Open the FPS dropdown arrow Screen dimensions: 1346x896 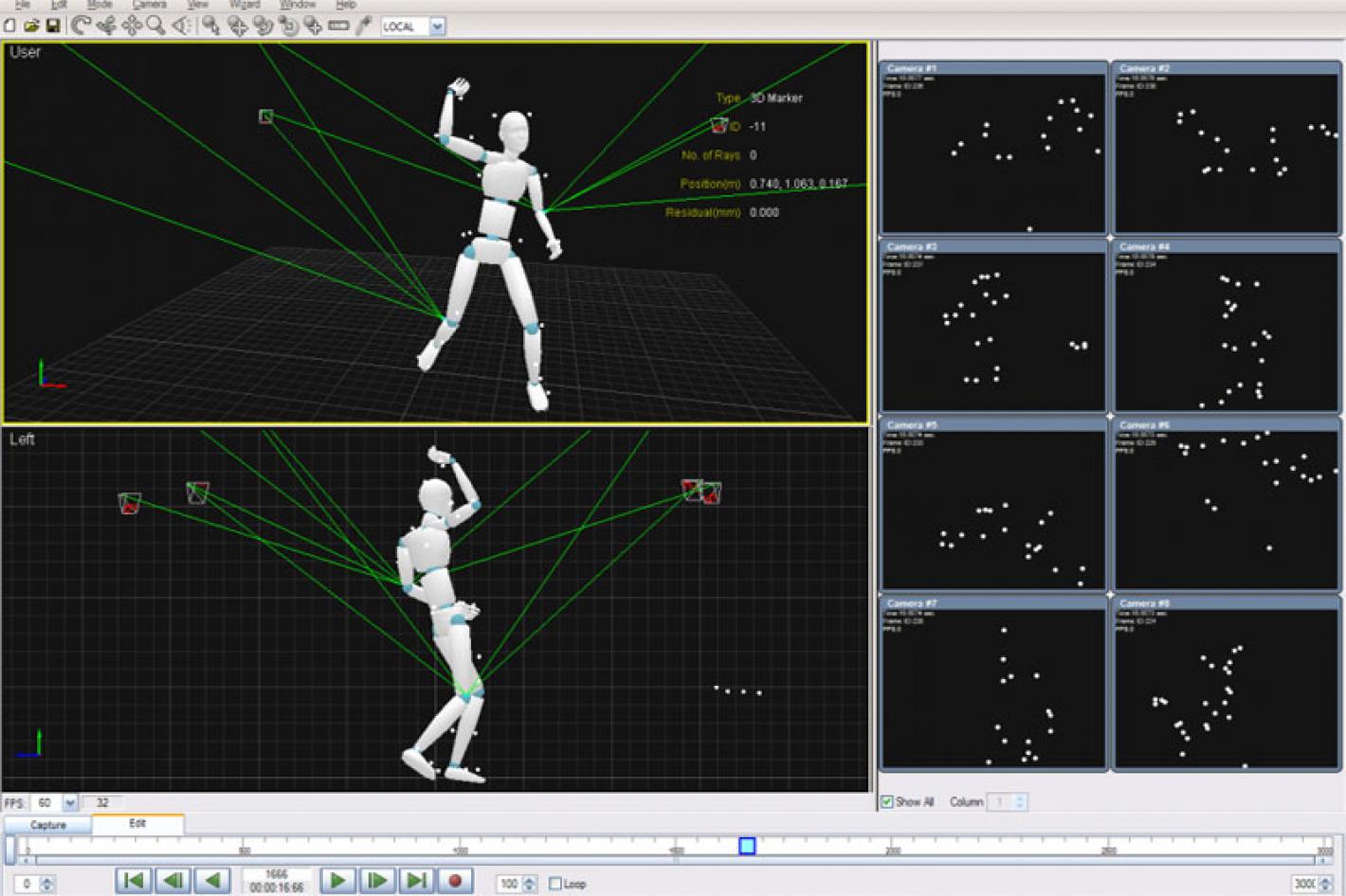(x=69, y=803)
